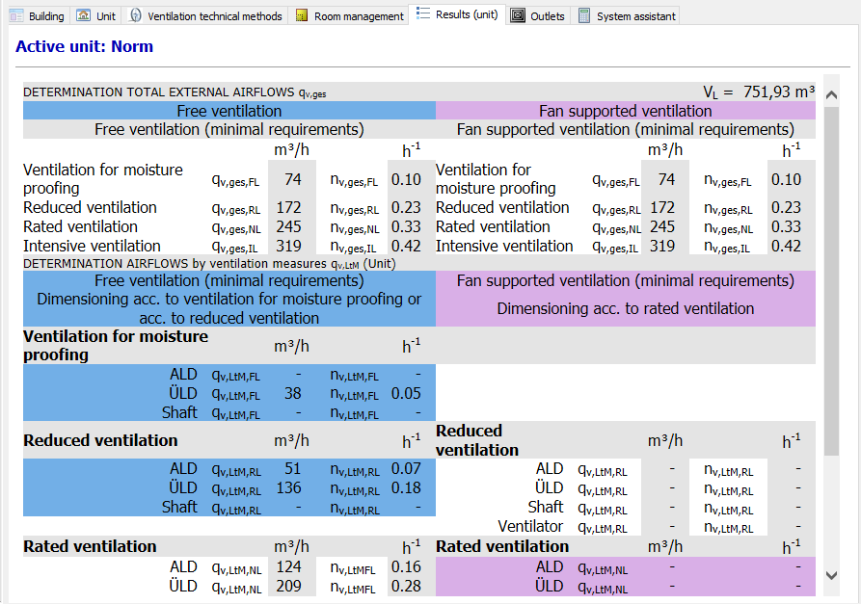Select the air change value 0.28

pos(406,586)
